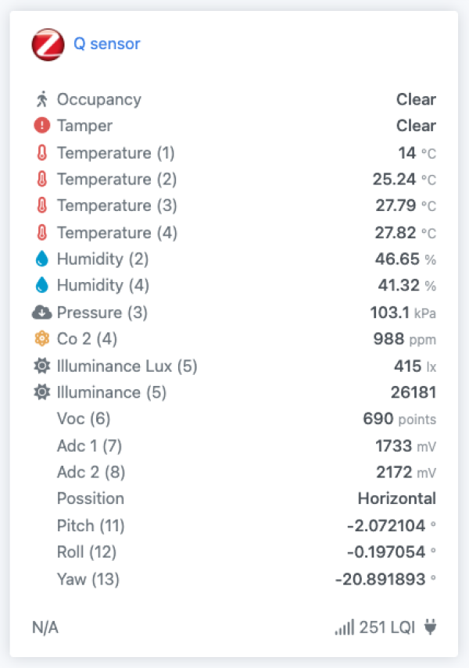This screenshot has height=668, width=469.
Task: Select the Adc 1 (7) millivolt value
Action: pos(406,445)
